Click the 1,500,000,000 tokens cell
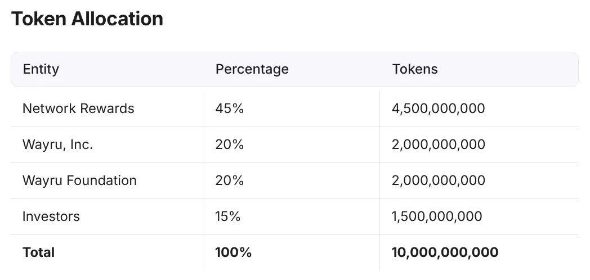The height and width of the screenshot is (280, 590). tap(437, 217)
